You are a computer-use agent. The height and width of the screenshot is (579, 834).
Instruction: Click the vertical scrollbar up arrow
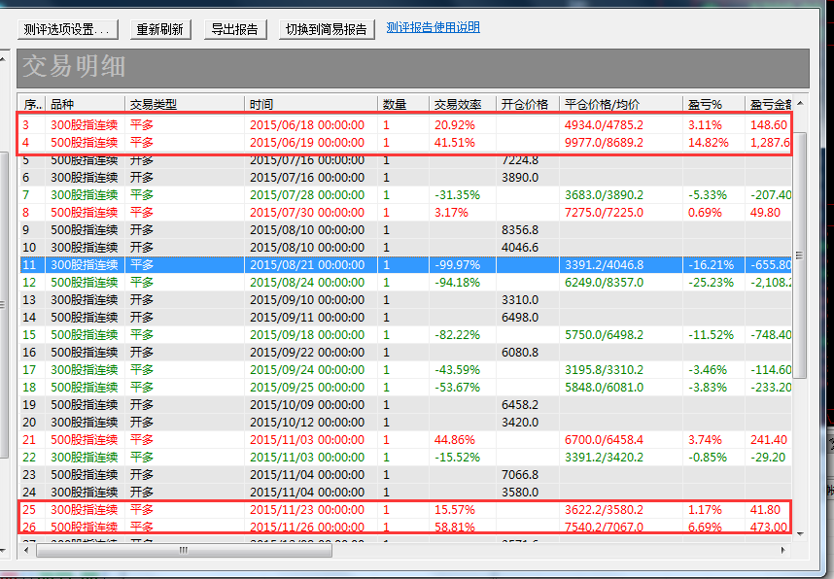pos(801,103)
